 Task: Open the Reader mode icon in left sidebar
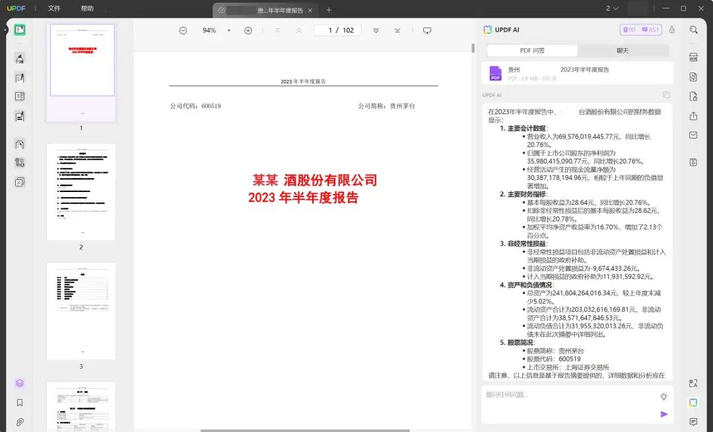click(x=20, y=30)
